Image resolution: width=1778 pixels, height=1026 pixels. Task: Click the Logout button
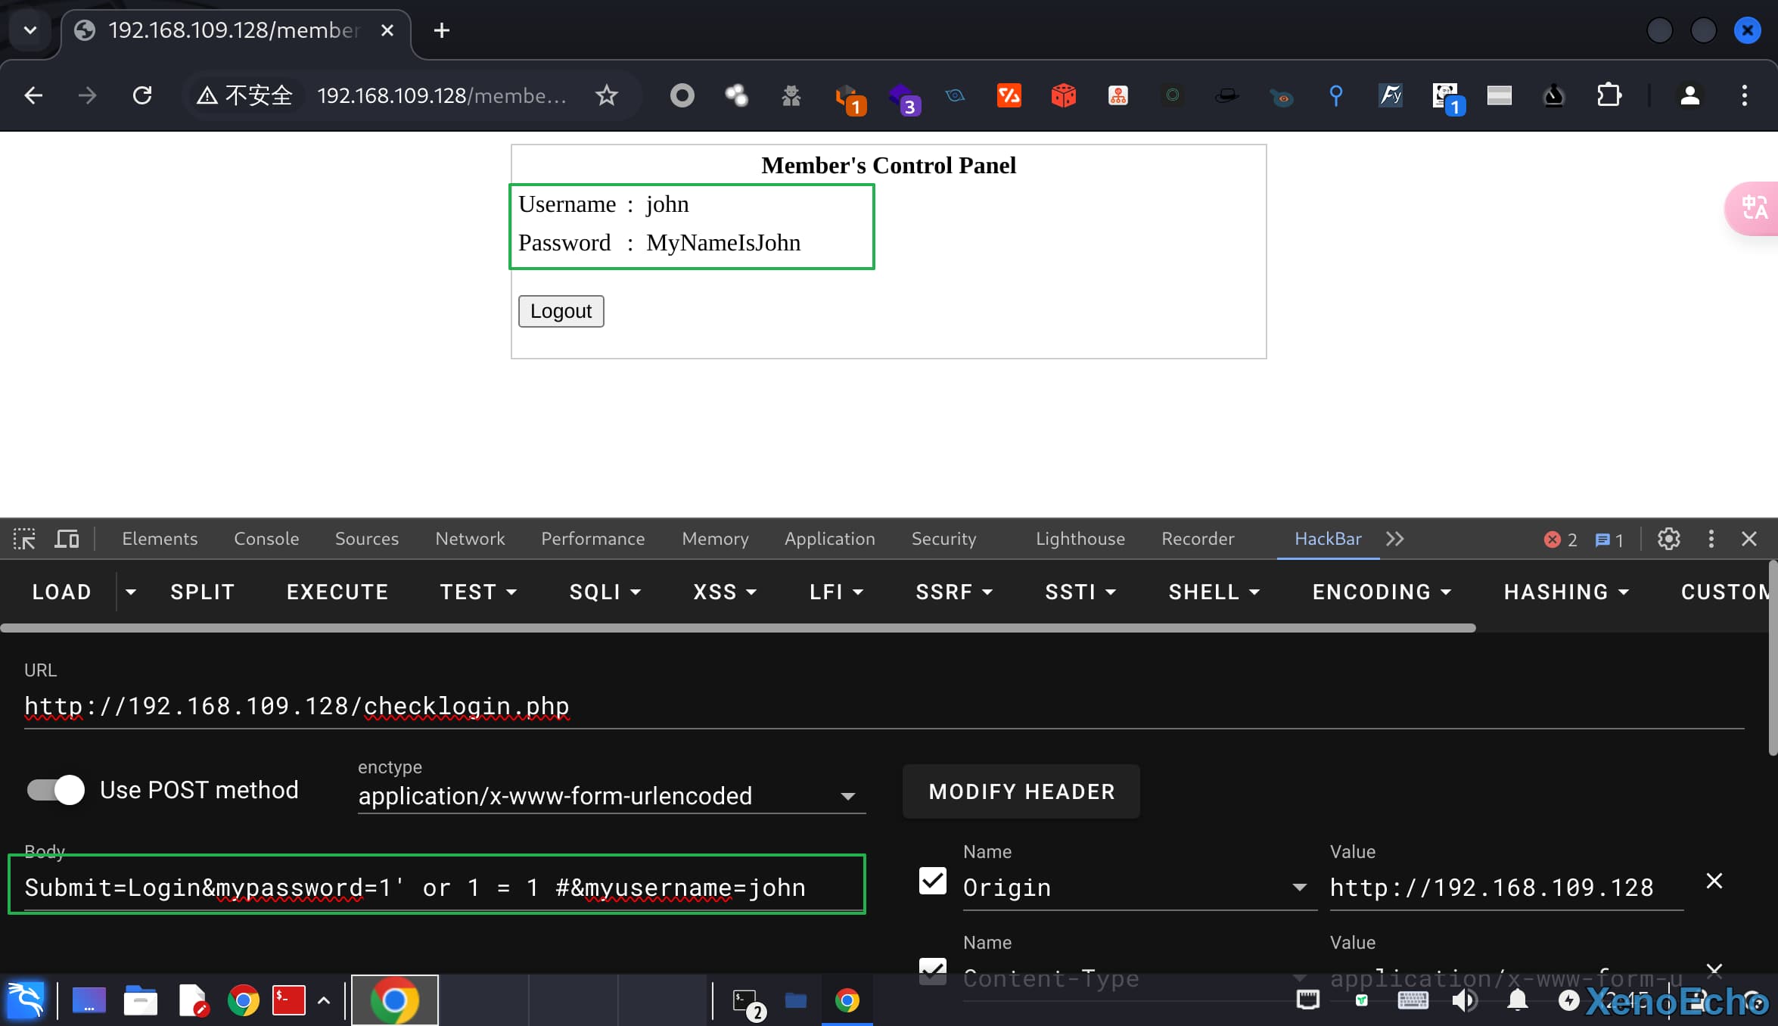pyautogui.click(x=561, y=311)
